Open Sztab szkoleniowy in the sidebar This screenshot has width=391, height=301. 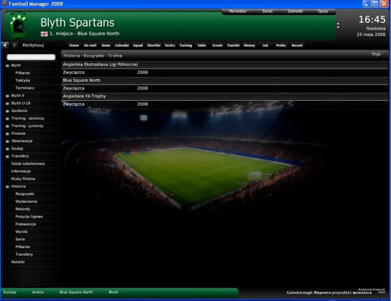[x=28, y=164]
